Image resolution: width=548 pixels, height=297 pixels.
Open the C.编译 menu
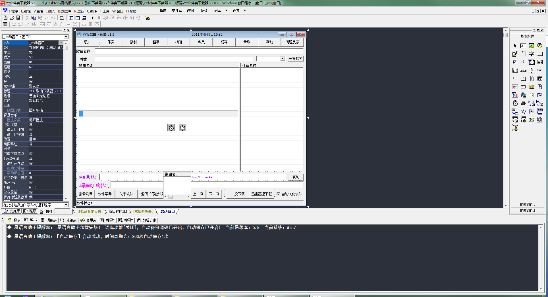(92, 11)
